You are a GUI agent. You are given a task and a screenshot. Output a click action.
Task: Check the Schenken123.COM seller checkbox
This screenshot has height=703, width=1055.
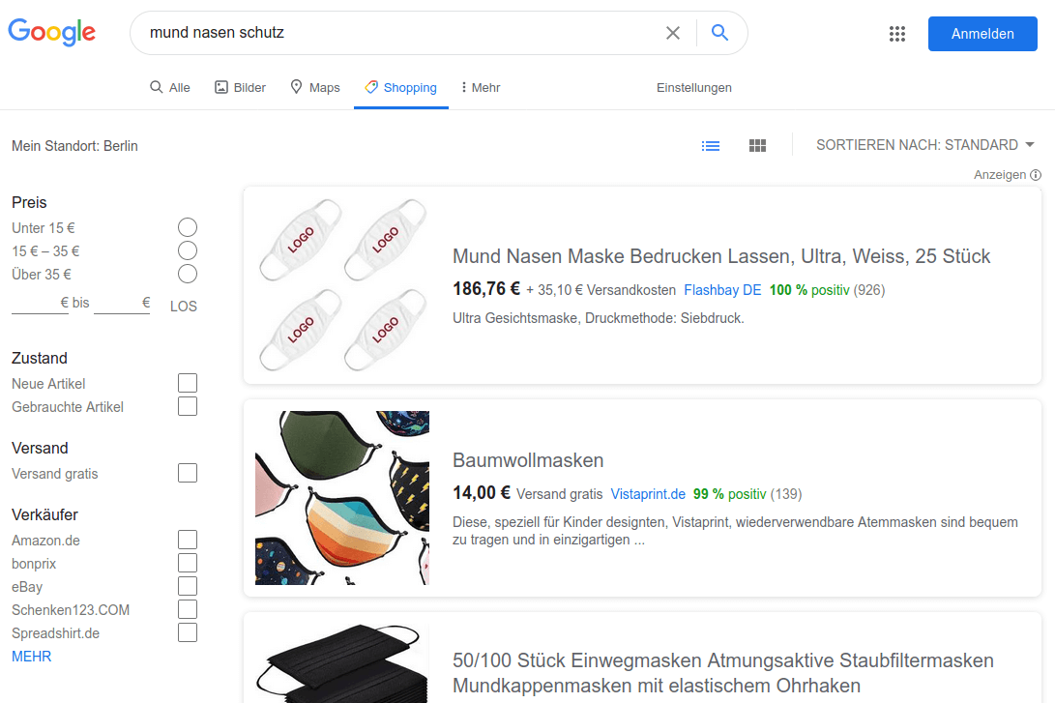click(188, 609)
